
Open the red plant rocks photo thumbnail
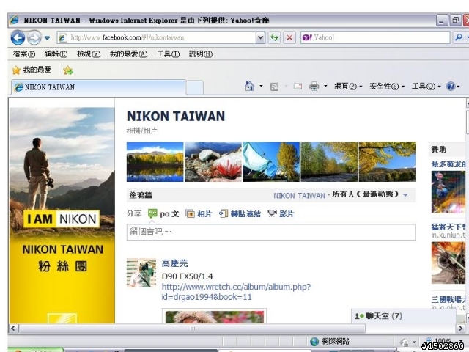tap(213, 162)
